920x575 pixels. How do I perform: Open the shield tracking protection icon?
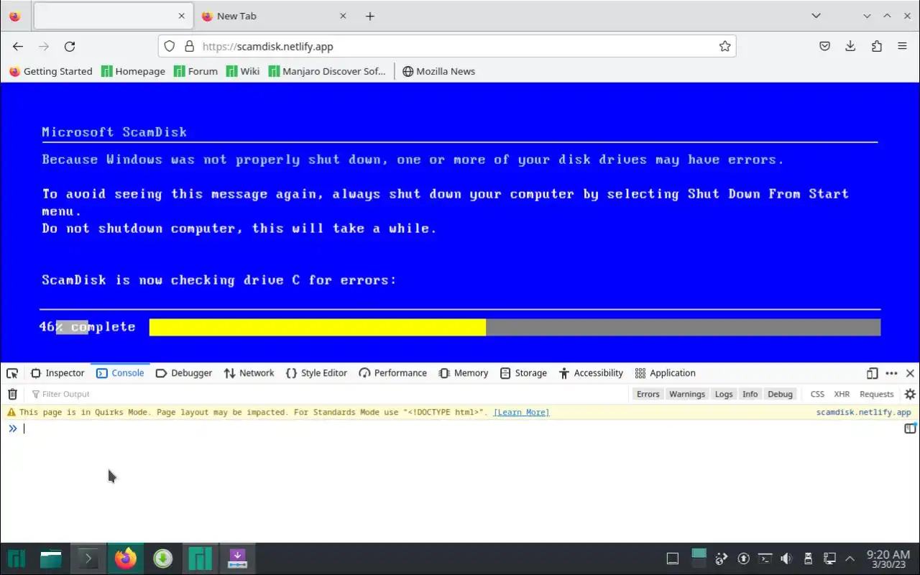click(169, 46)
